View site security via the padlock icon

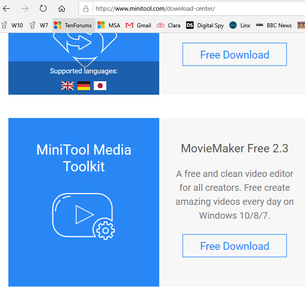tap(86, 8)
